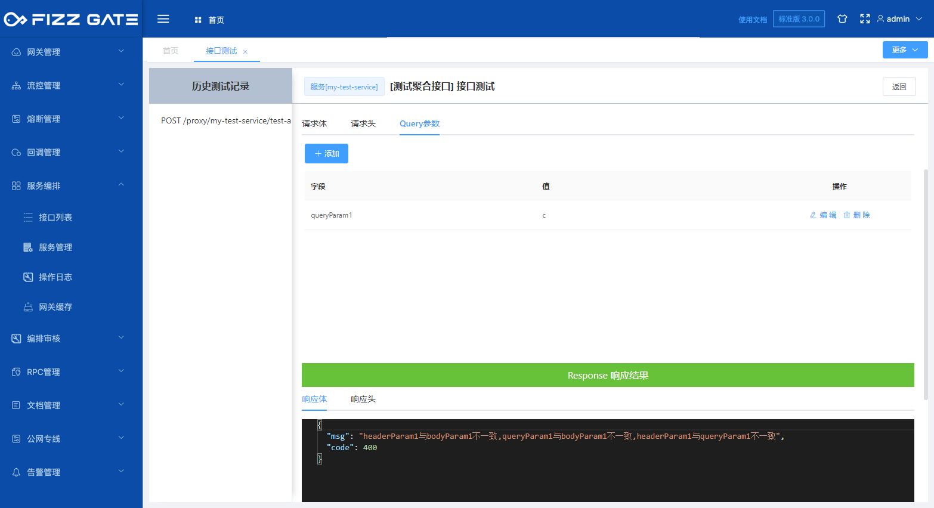
Task: Switch to the 首页 page tab
Action: click(171, 51)
